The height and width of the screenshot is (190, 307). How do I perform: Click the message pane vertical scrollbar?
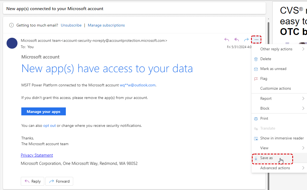click(x=268, y=82)
